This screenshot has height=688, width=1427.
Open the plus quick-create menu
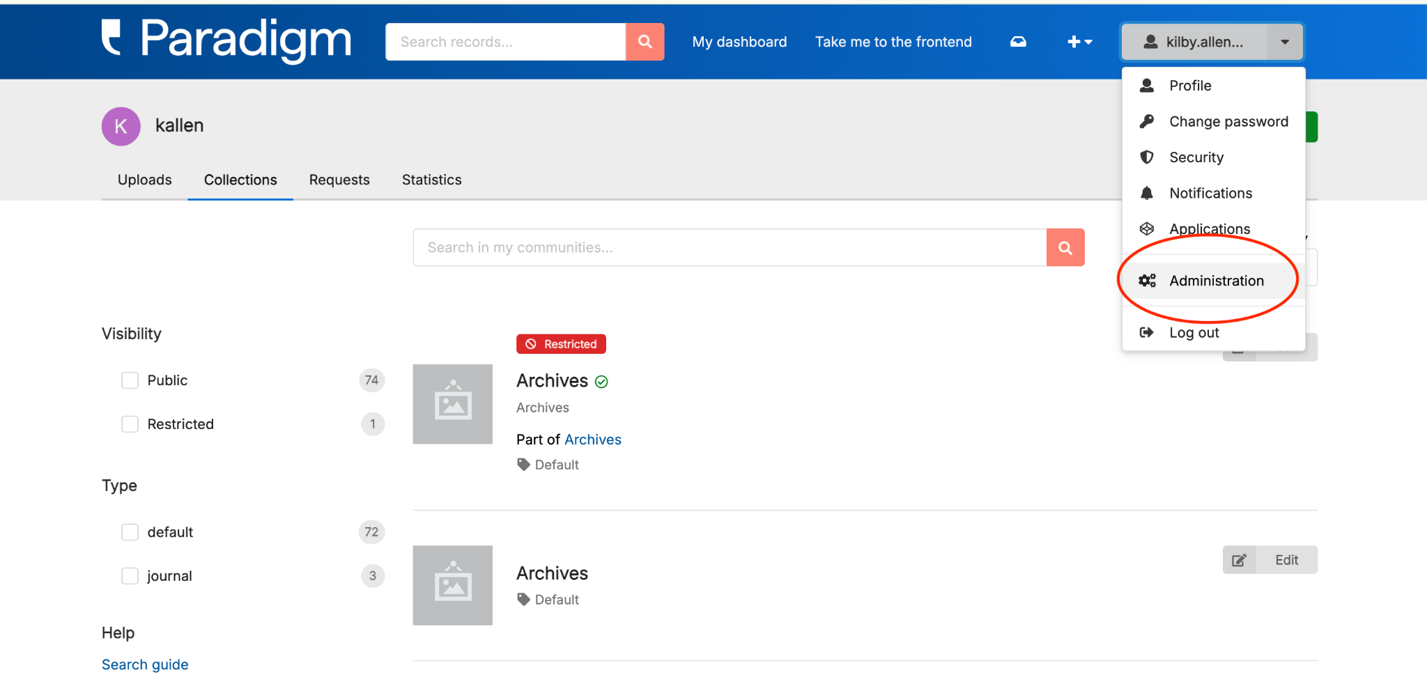1079,42
